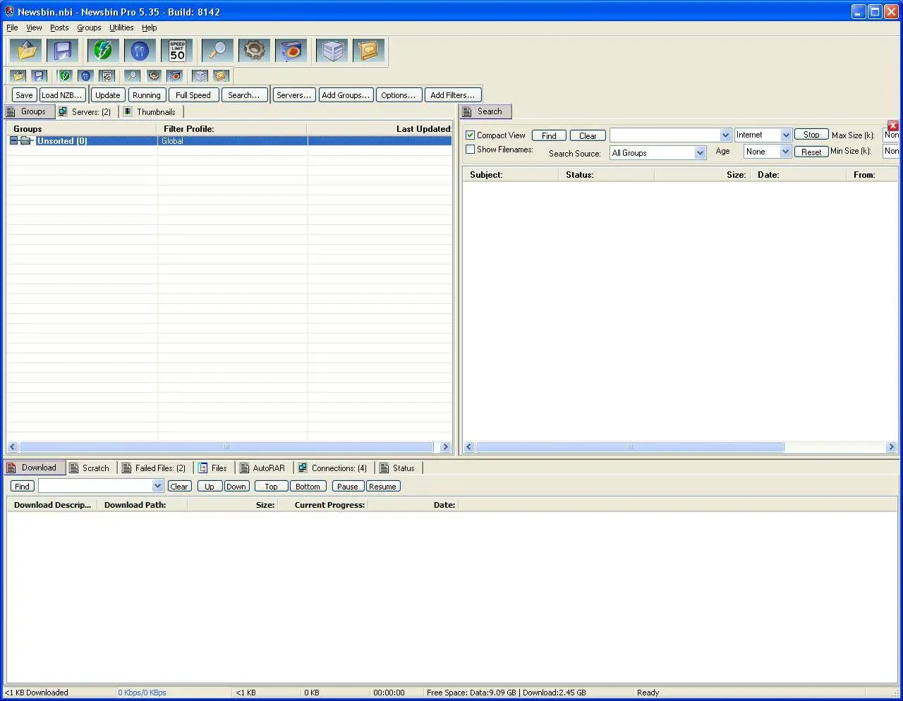
Task: Open the Search Source All Groups dropdown
Action: 700,153
